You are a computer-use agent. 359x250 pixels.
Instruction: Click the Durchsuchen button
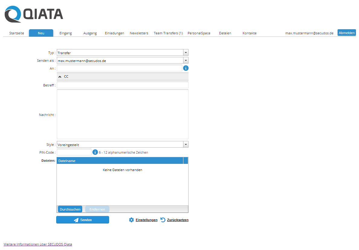click(x=70, y=209)
